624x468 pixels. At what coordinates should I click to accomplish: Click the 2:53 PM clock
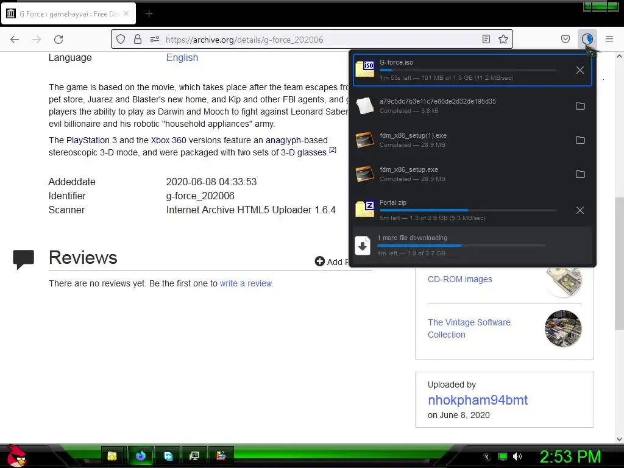tap(570, 456)
